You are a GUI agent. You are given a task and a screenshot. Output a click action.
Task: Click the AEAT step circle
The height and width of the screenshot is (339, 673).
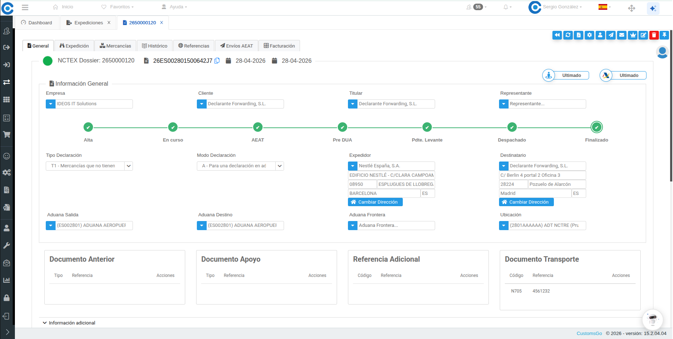tap(258, 127)
